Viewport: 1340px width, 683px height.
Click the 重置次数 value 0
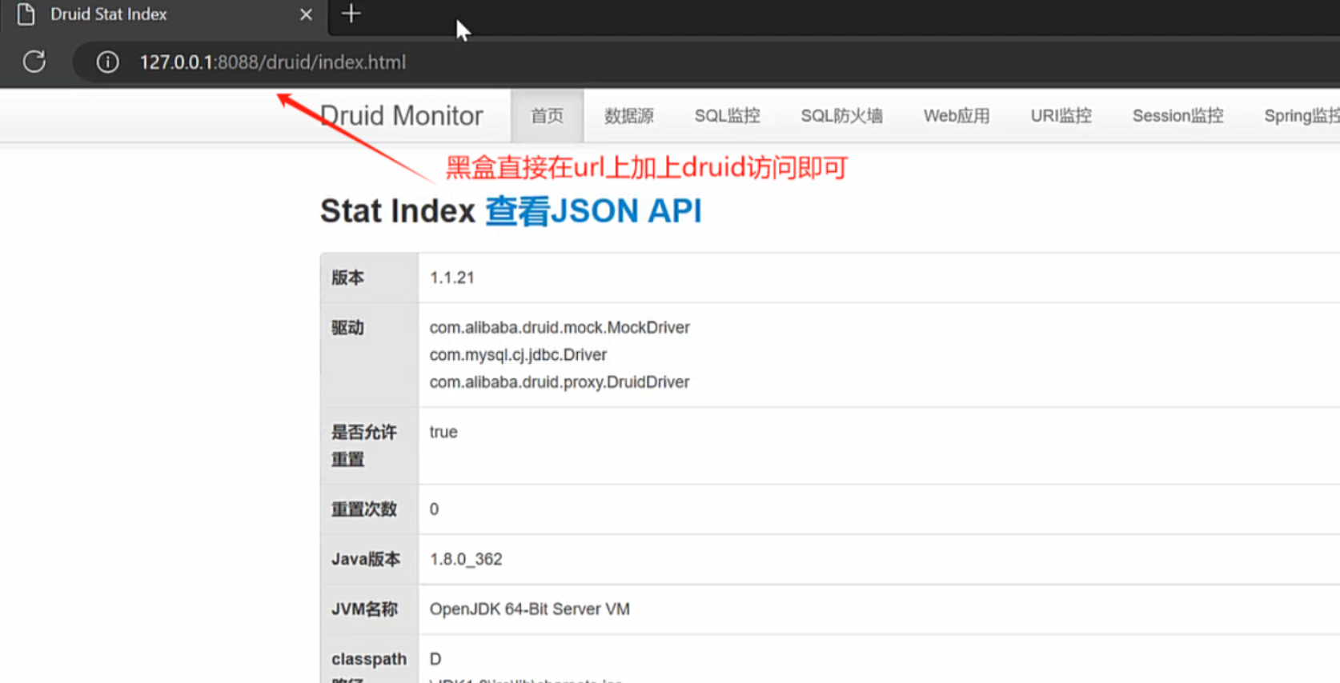[x=434, y=509]
